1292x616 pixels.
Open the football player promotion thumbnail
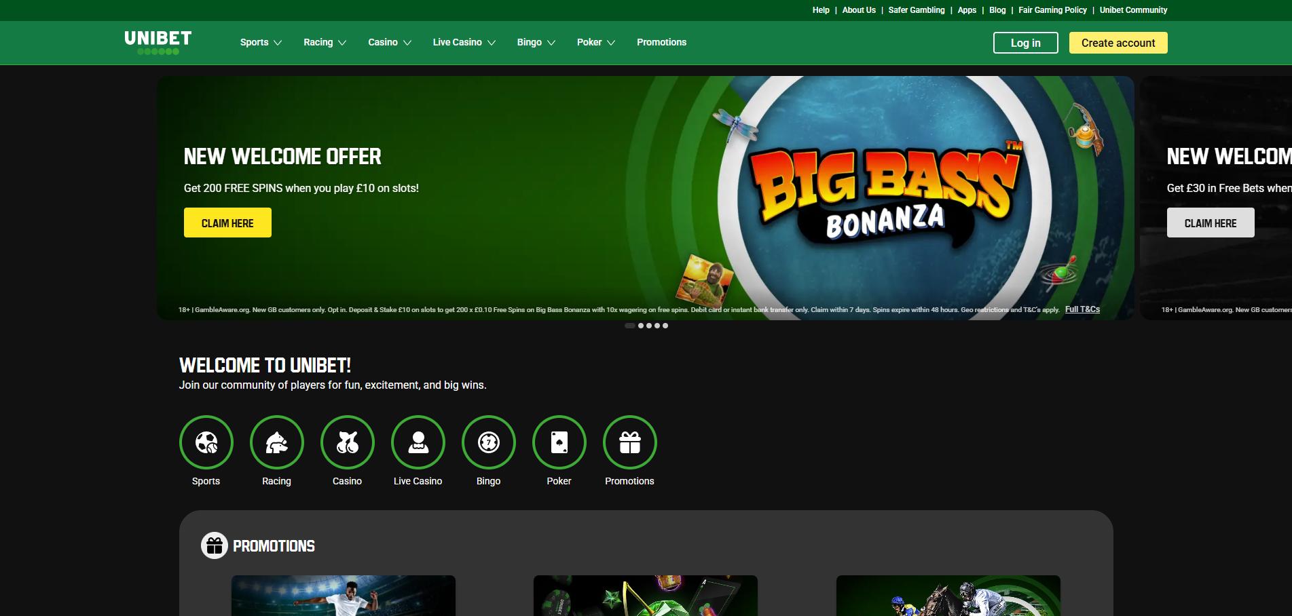[344, 596]
